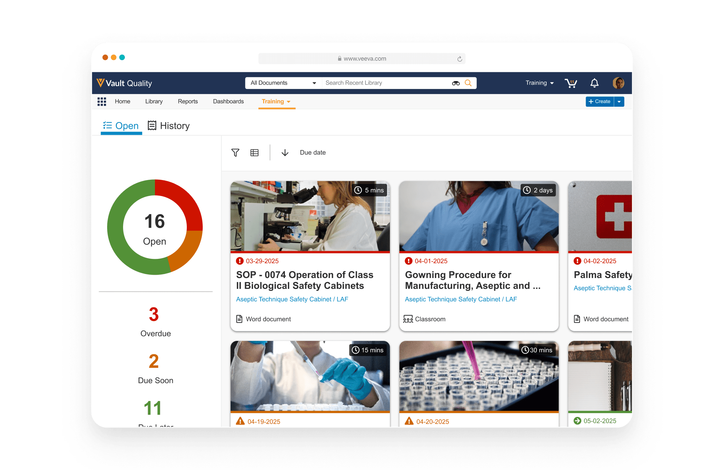Click the orange search magnifier icon

coord(468,83)
